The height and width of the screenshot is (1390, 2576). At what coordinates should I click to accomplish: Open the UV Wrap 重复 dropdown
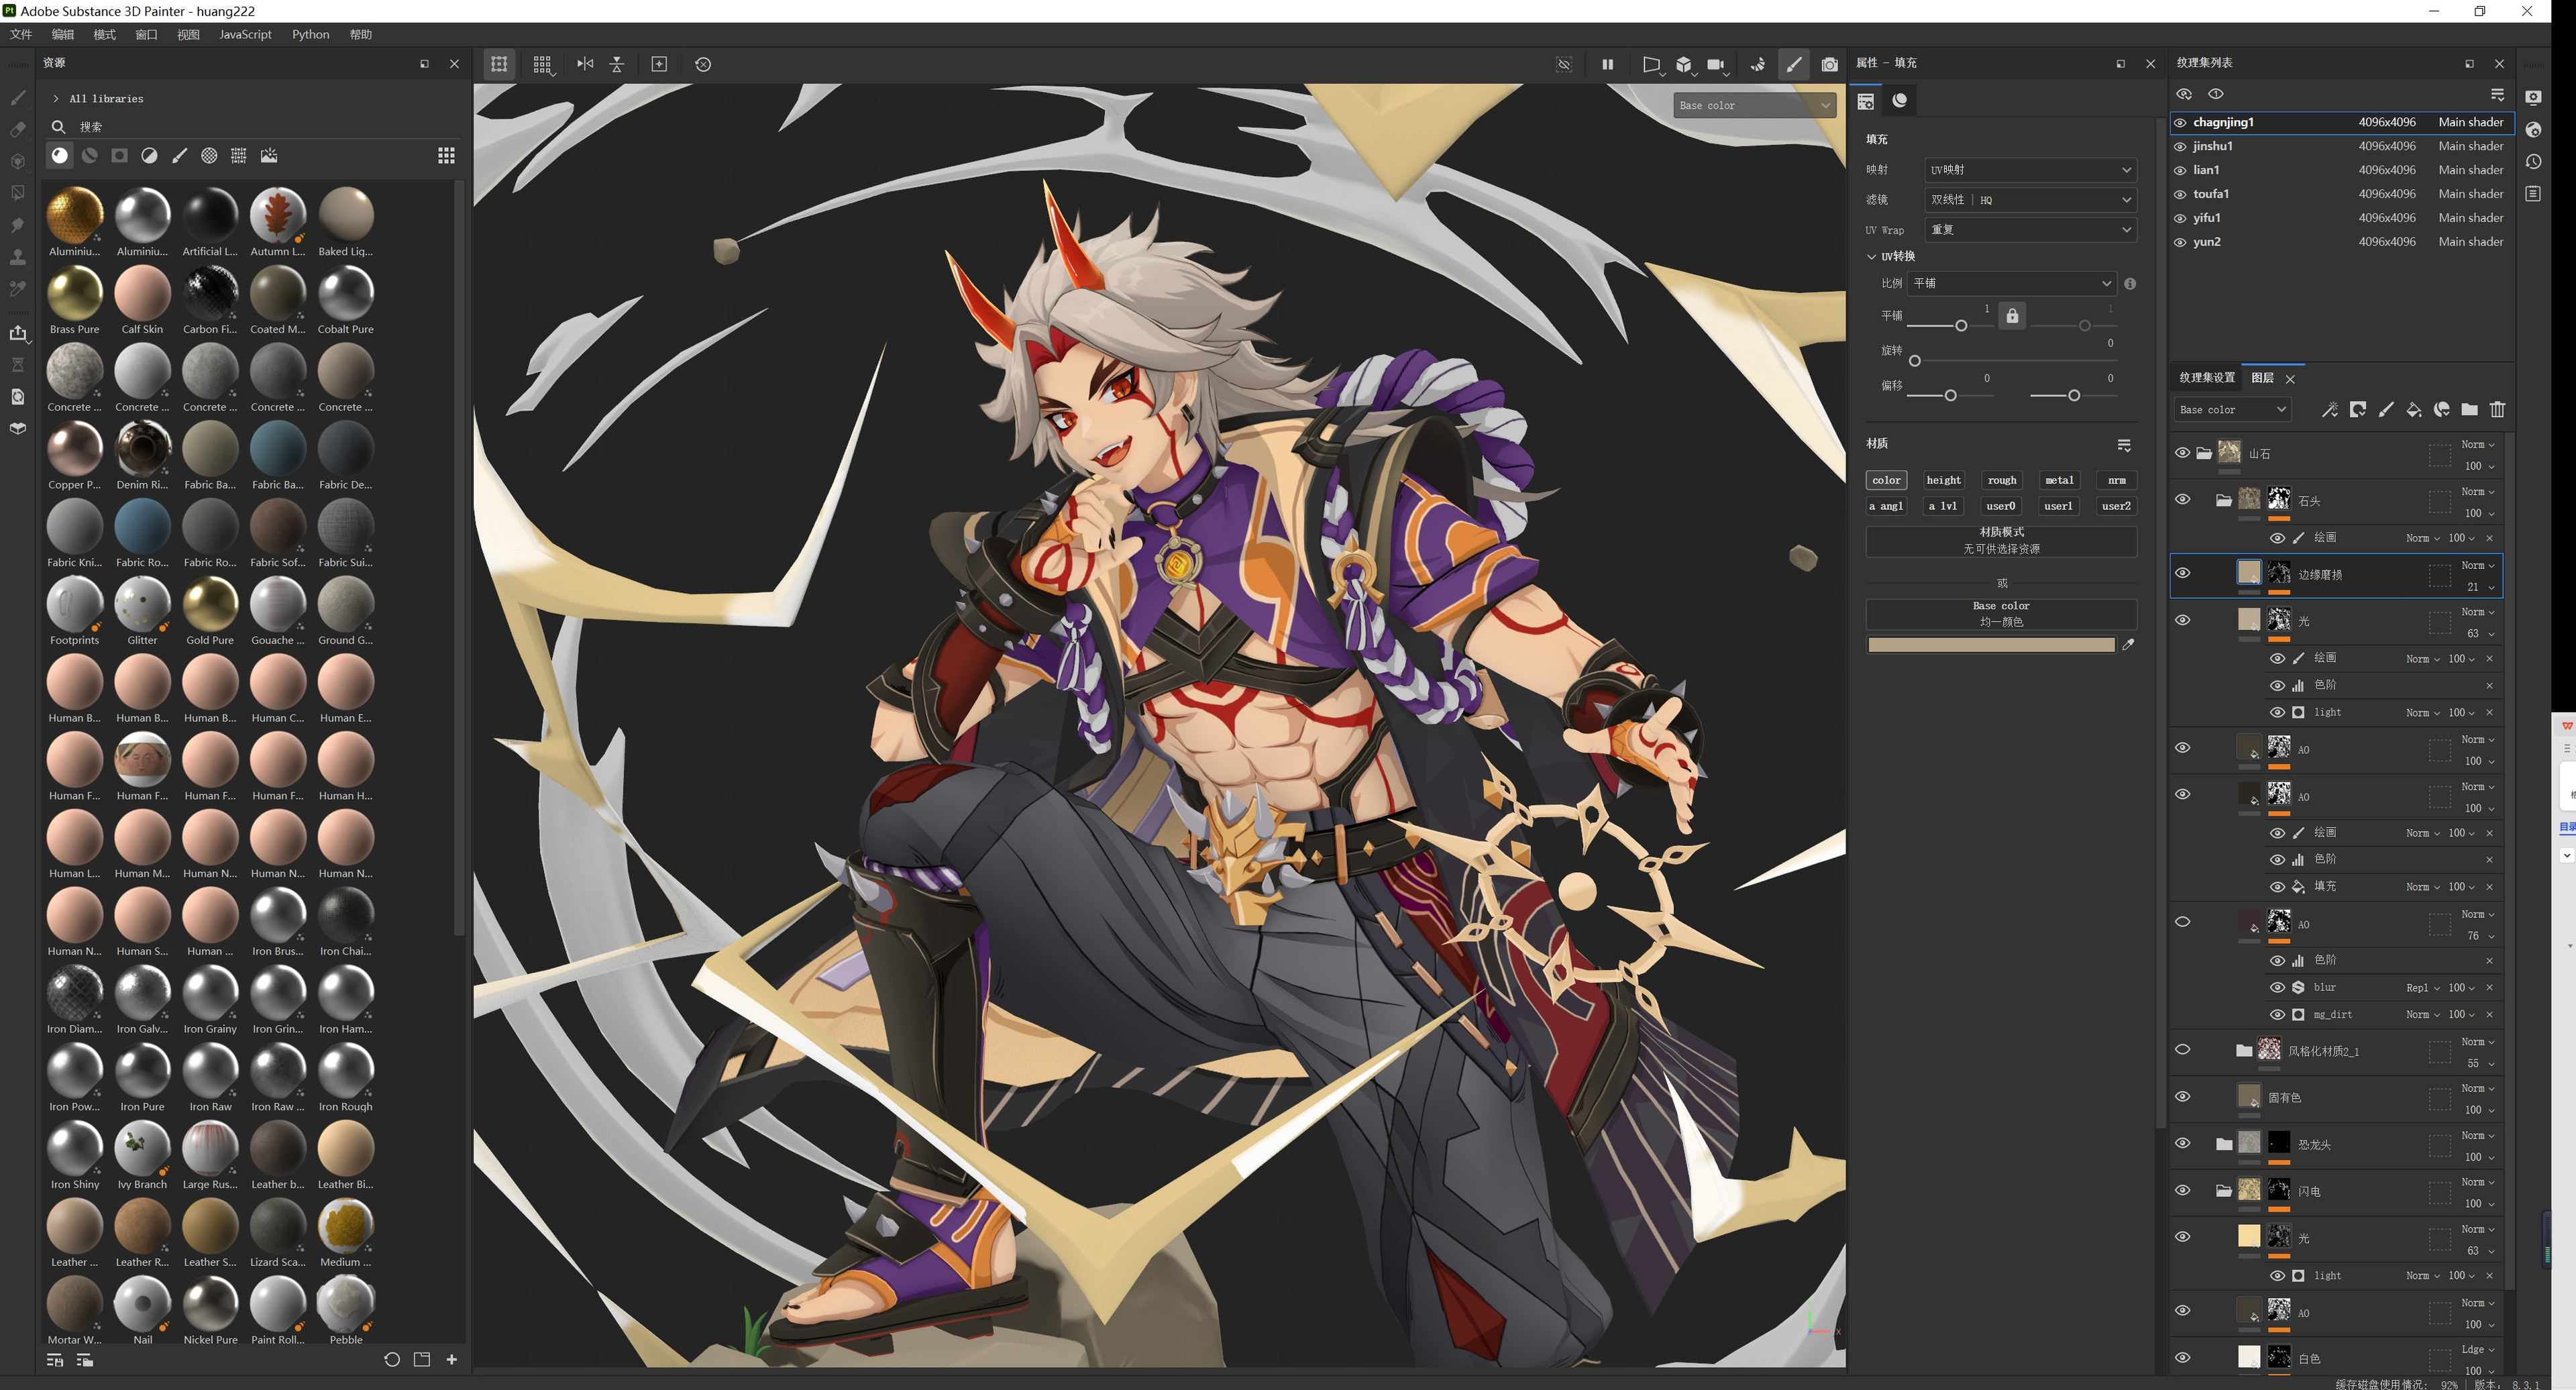2030,230
